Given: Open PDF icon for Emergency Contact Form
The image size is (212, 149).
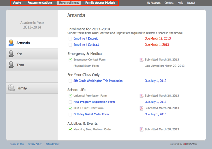Looking at the screenshot, I should [x=141, y=60].
